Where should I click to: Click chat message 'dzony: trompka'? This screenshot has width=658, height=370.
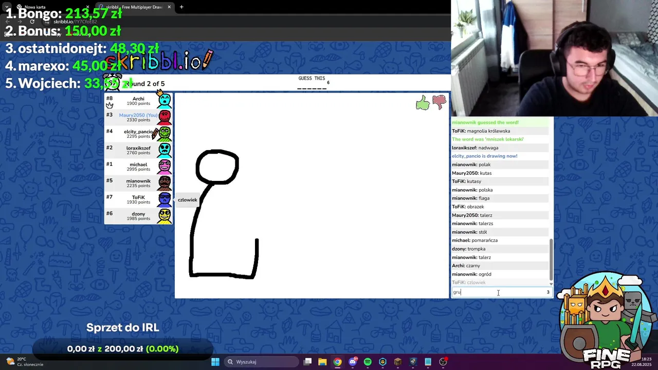tap(468, 249)
